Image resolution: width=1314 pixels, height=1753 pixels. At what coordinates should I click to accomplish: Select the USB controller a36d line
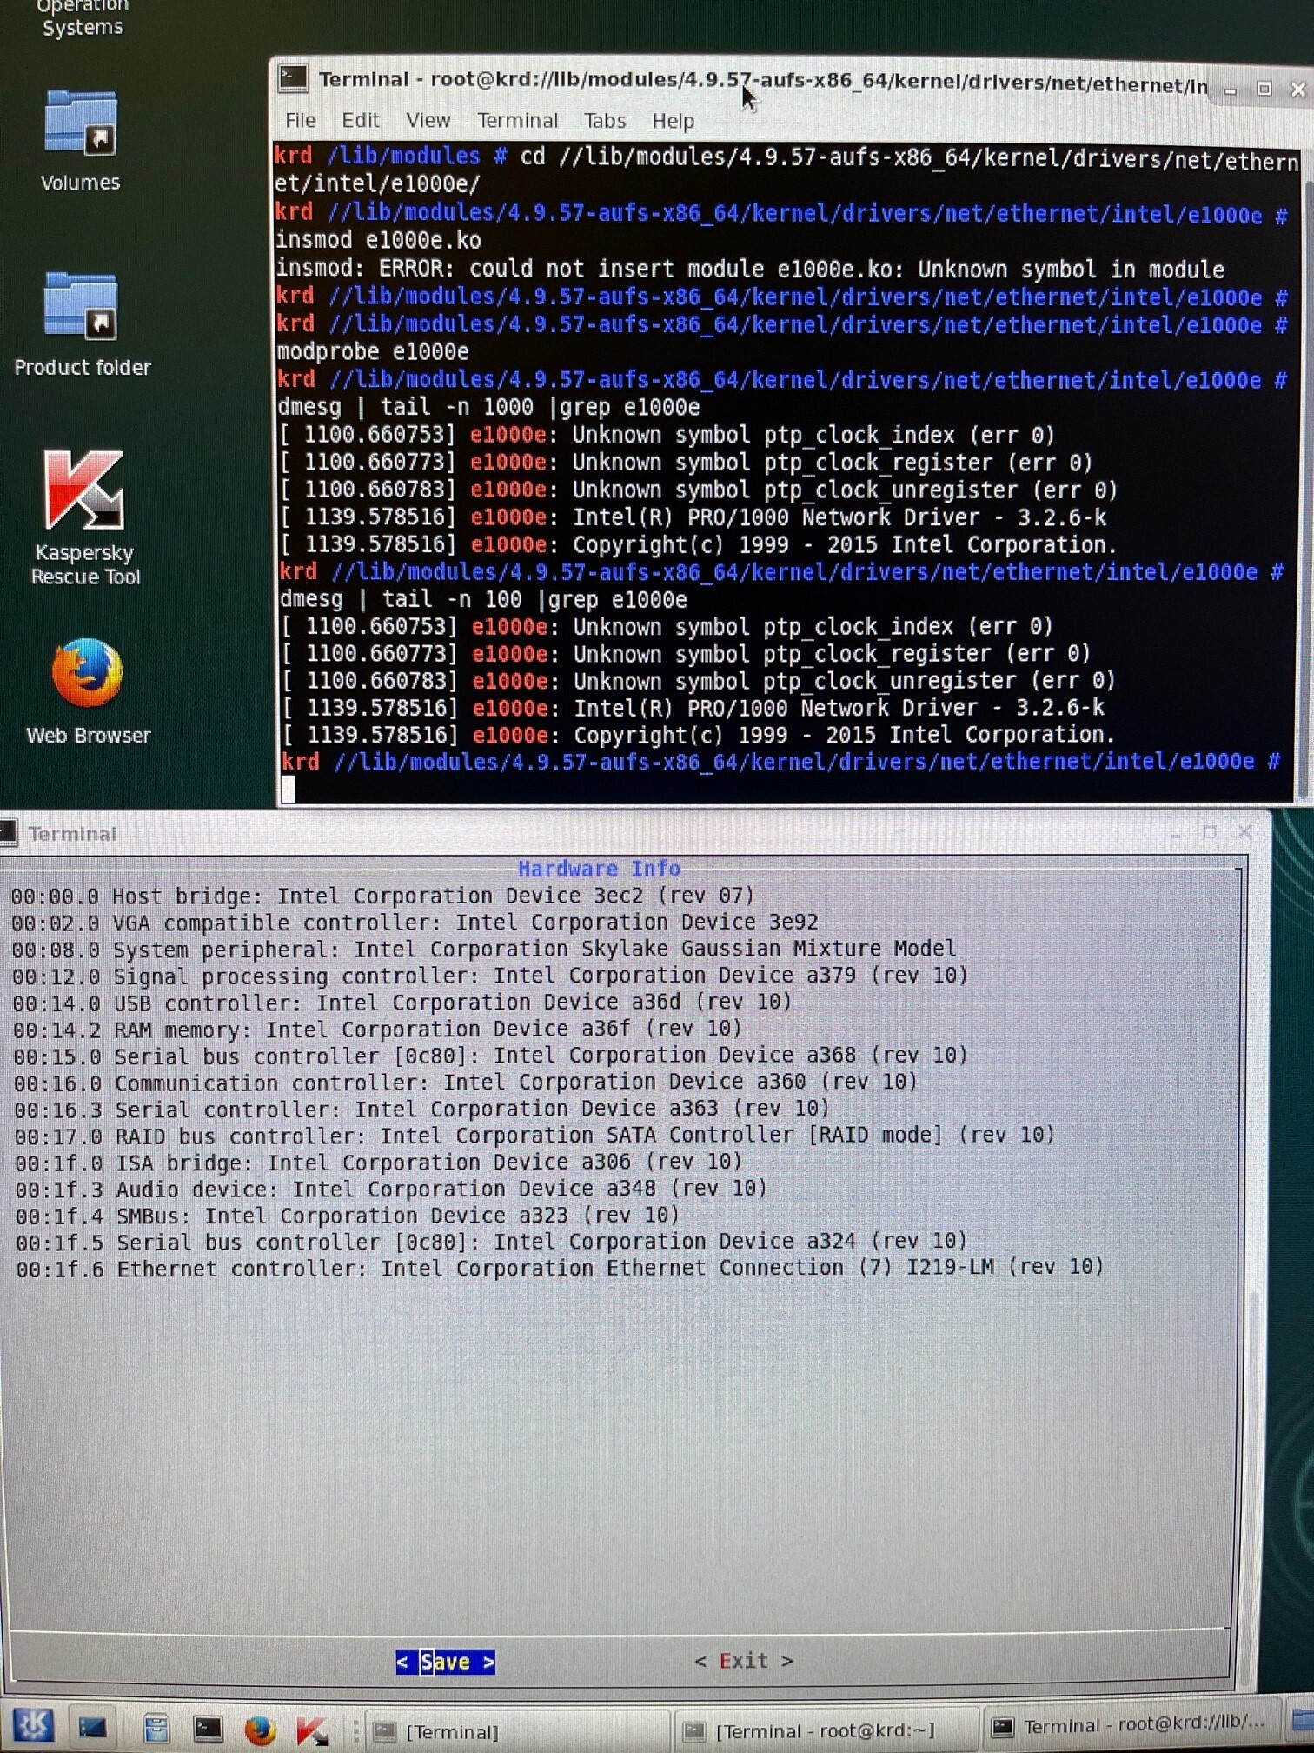pyautogui.click(x=402, y=1002)
